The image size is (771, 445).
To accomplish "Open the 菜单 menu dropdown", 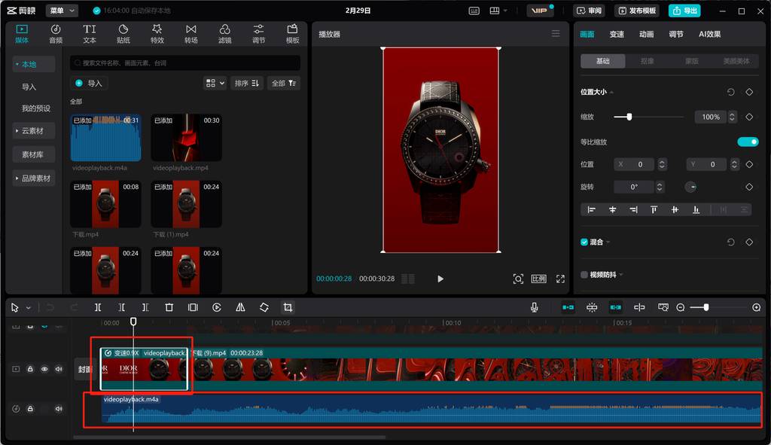I will coord(62,11).
